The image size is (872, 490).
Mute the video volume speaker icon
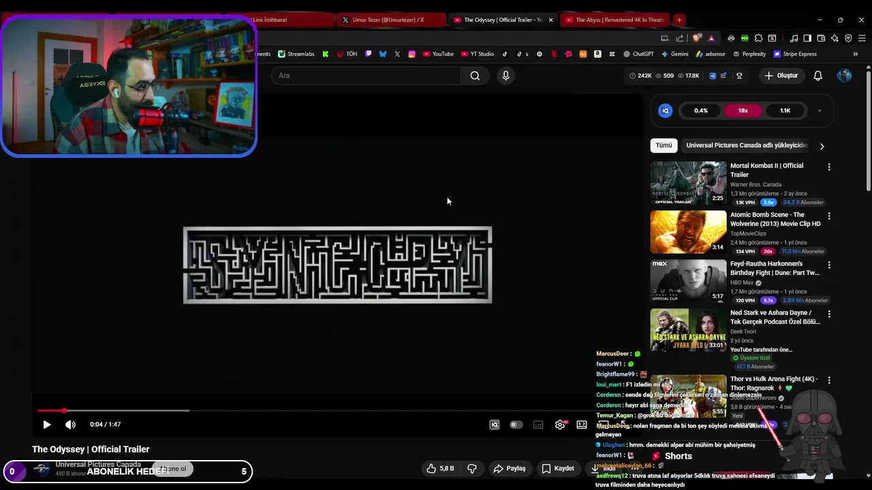pos(70,425)
